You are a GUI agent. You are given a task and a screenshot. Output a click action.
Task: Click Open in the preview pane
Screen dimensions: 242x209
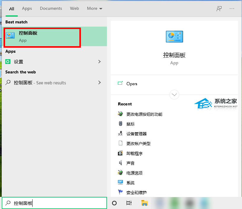tap(132, 84)
